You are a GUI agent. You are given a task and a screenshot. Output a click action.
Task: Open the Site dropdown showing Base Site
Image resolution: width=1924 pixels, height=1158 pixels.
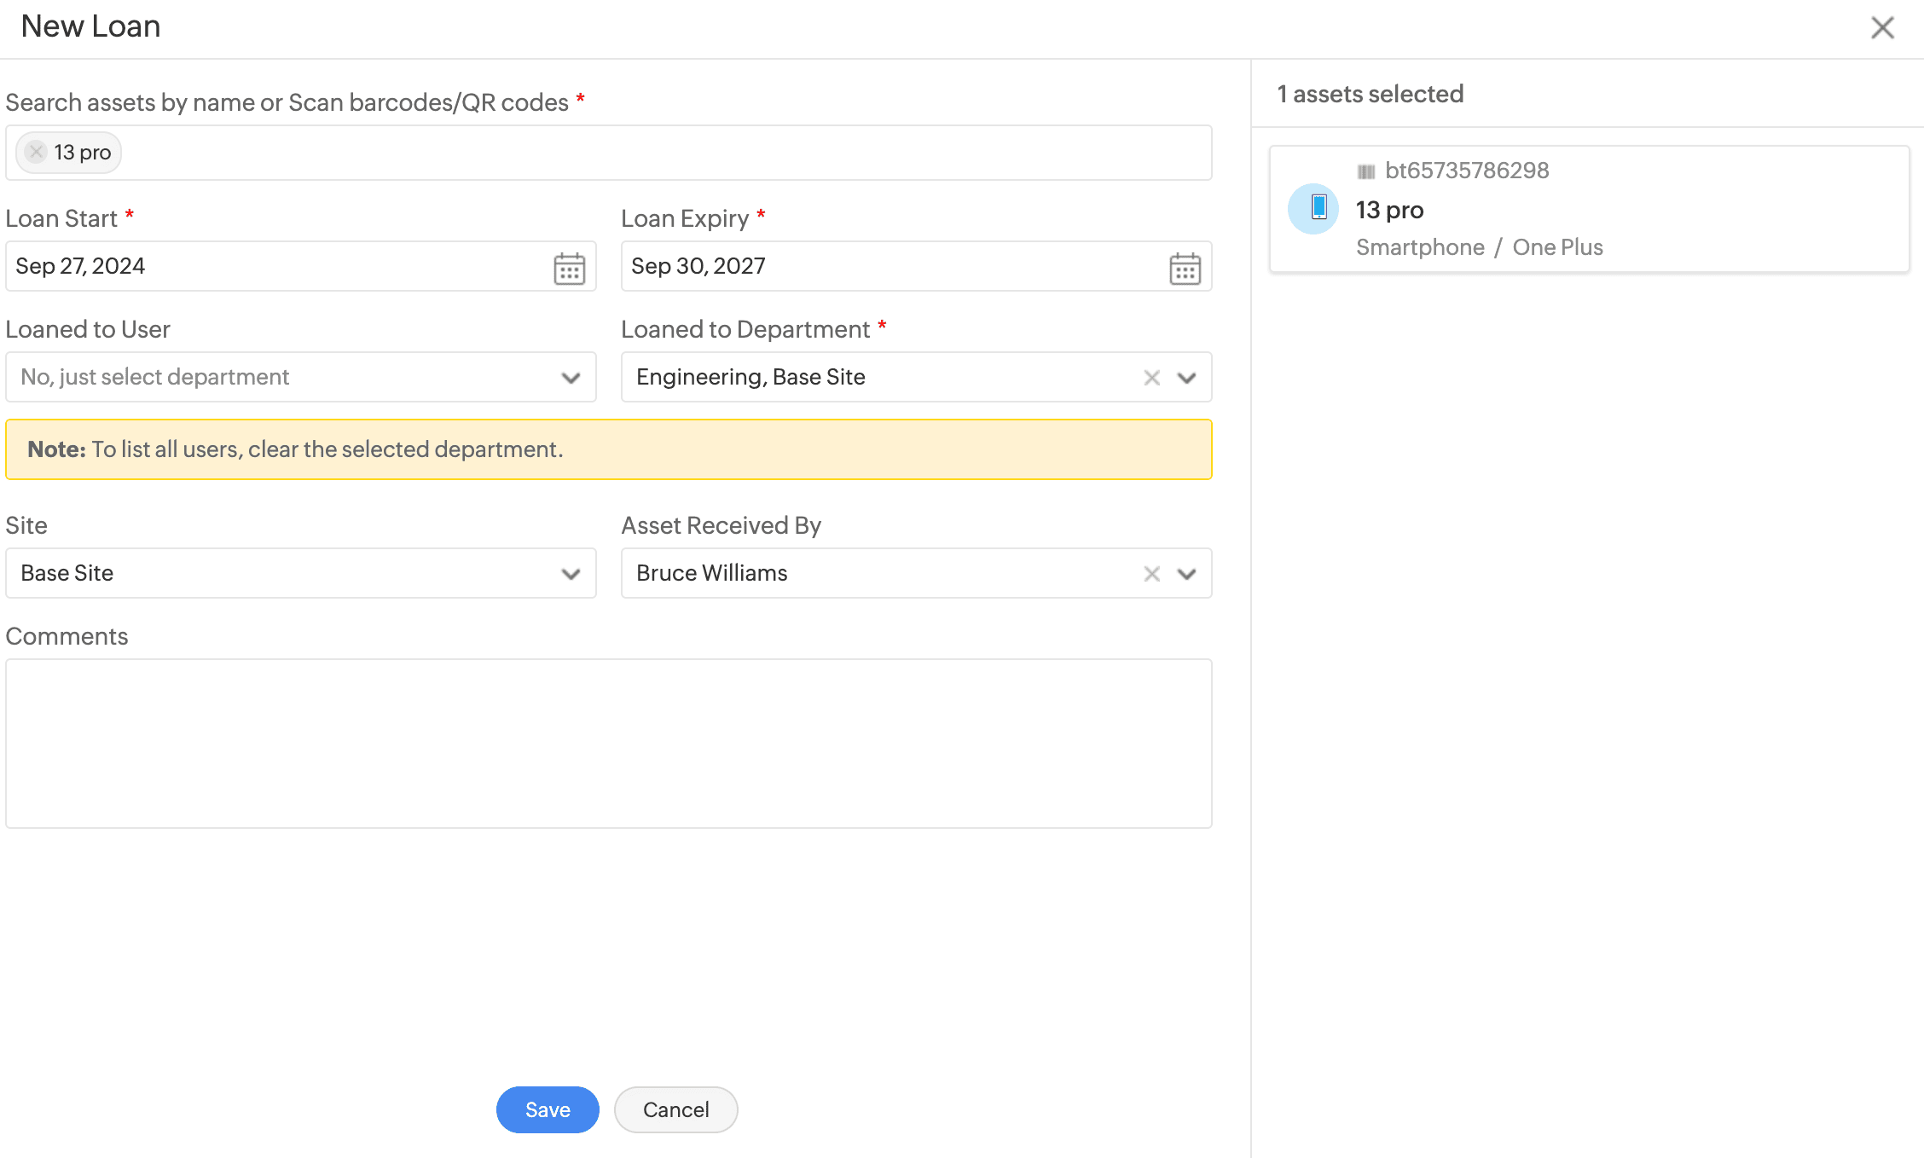pos(300,573)
